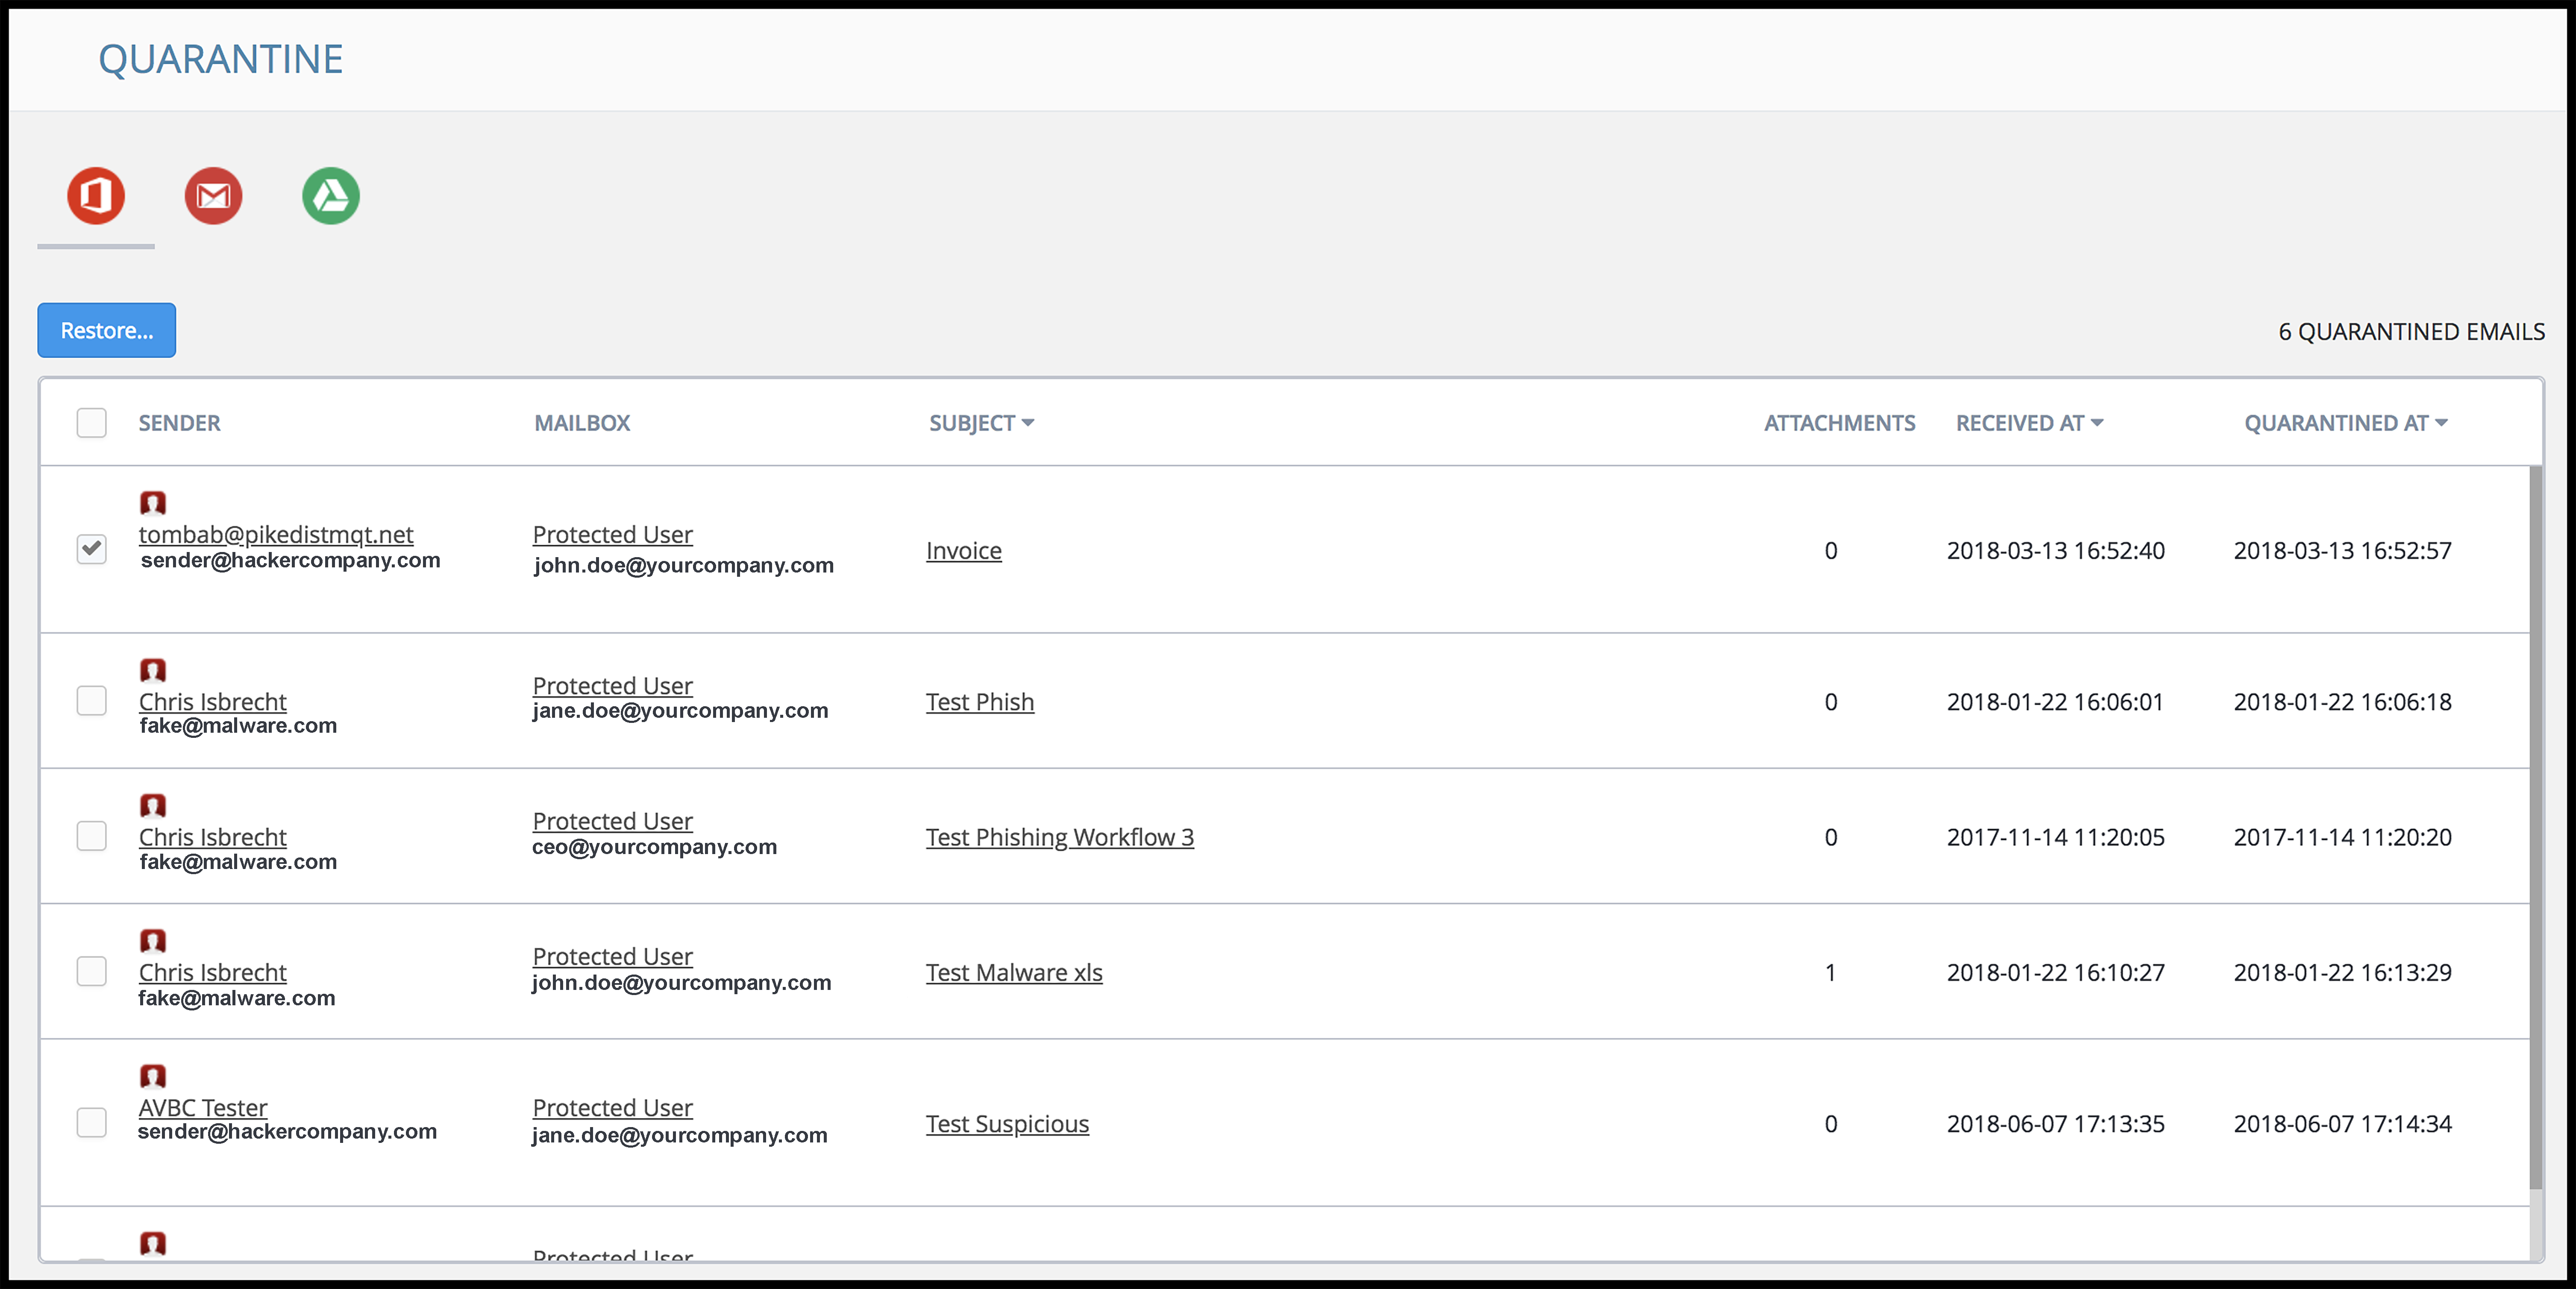Uncheck the Invoice email checkbox
The image size is (2576, 1289).
click(92, 549)
